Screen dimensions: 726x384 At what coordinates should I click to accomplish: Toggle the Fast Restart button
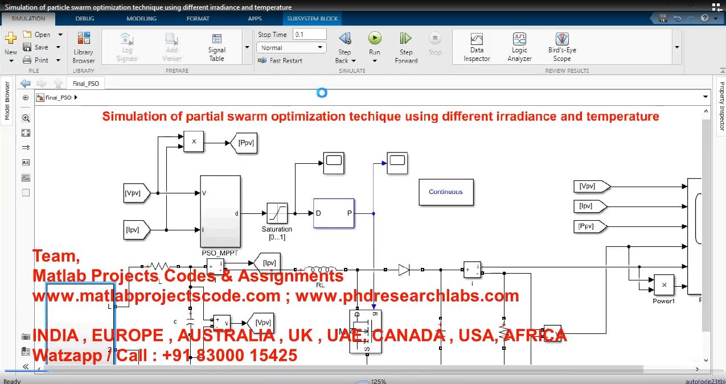pos(280,60)
